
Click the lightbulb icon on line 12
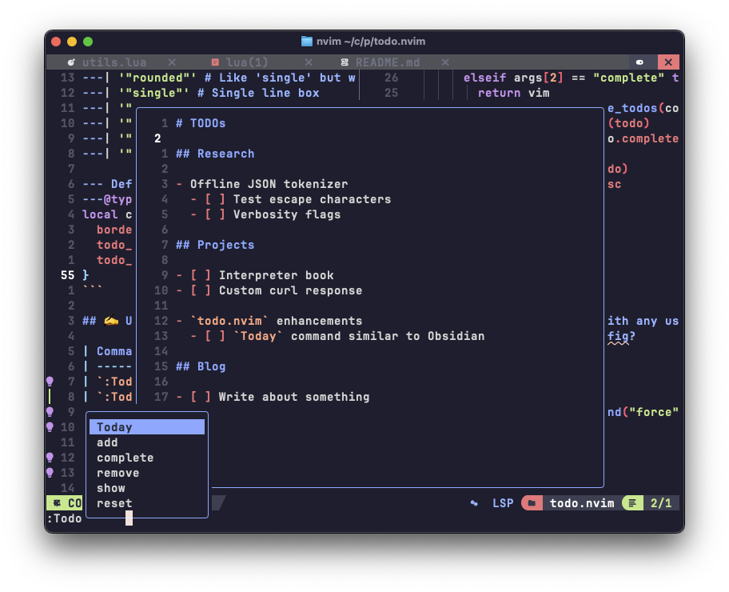tap(50, 458)
